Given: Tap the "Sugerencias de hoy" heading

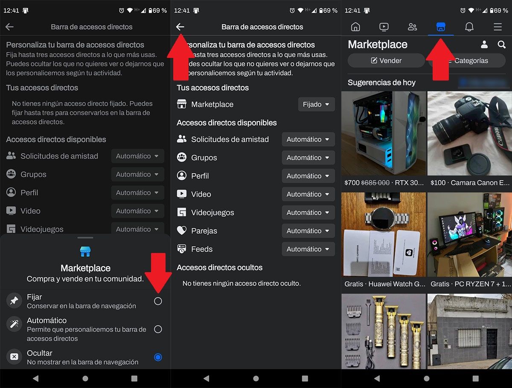Looking at the screenshot, I should (381, 83).
